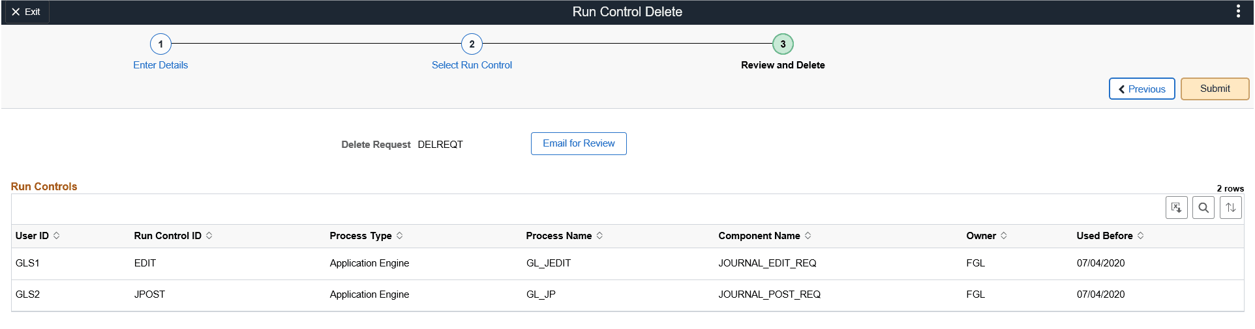Viewport: 1255px width, 329px height.
Task: Click the Run Control Delete page title
Action: [x=627, y=12]
